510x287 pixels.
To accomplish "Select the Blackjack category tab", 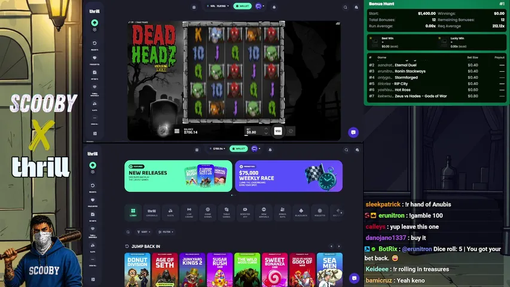I will [301, 212].
